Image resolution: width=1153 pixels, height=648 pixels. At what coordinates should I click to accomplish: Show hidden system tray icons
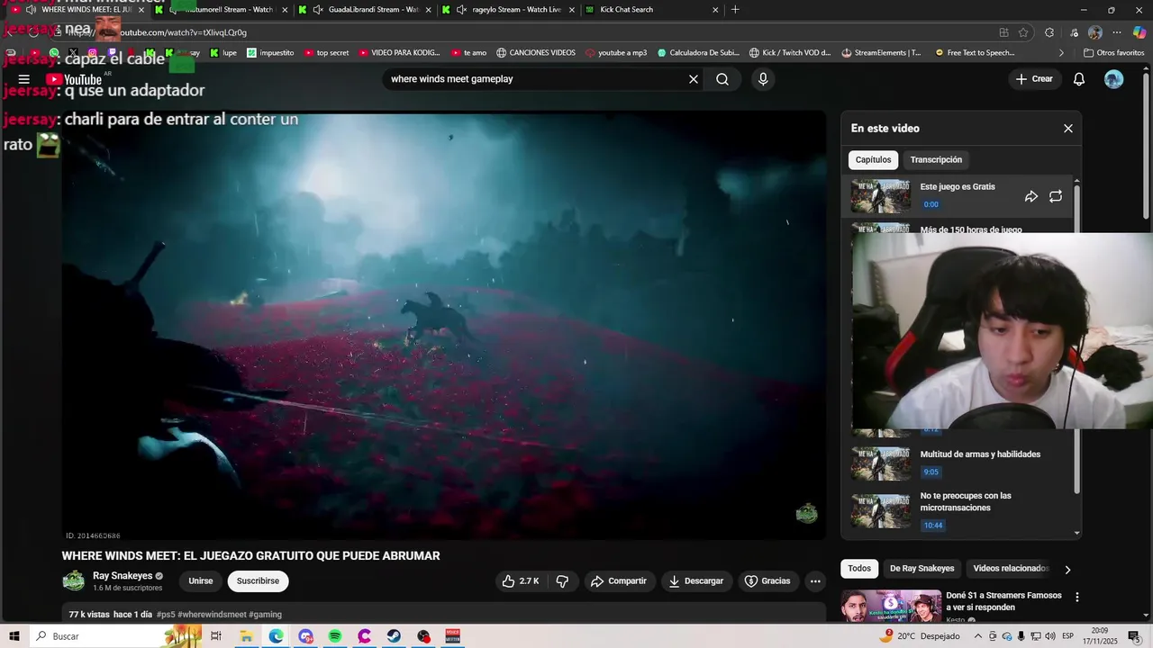click(978, 636)
